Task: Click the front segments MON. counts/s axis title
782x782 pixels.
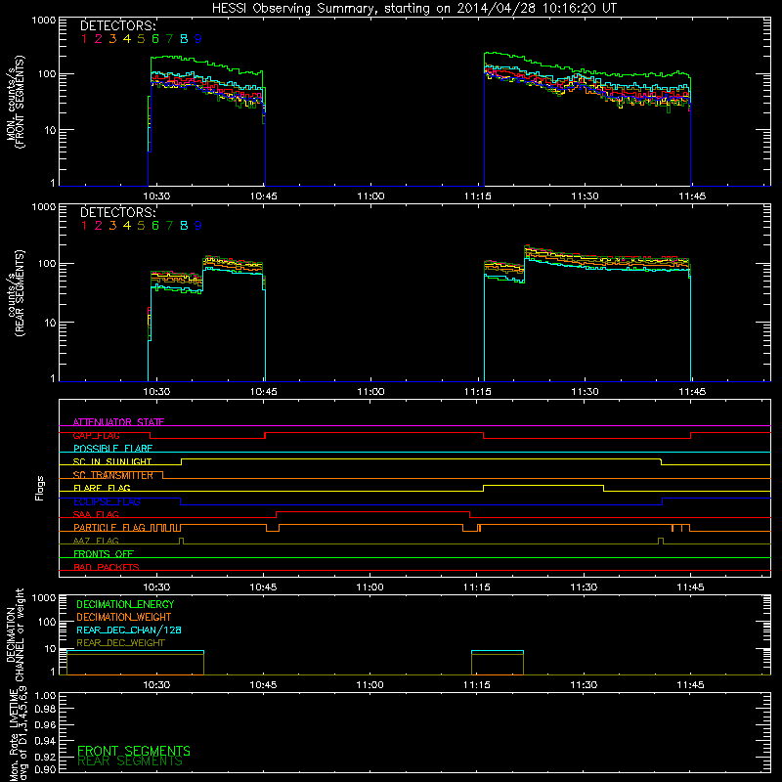Action: (15, 102)
